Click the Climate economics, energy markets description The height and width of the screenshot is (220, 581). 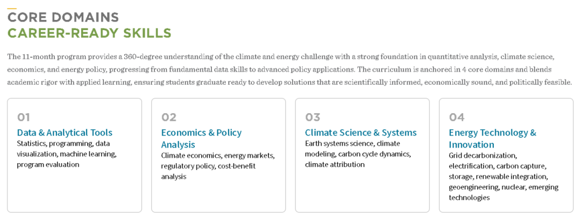[217, 166]
